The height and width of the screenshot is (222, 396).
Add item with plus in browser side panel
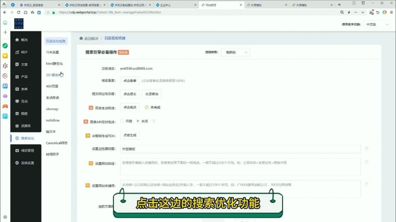pos(5,32)
